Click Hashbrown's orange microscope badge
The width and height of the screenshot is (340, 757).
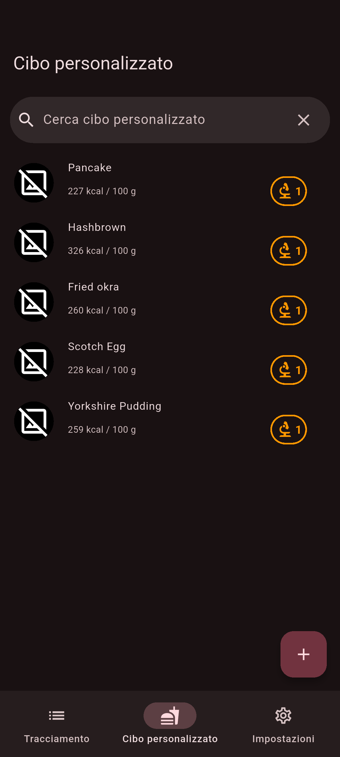click(x=288, y=251)
